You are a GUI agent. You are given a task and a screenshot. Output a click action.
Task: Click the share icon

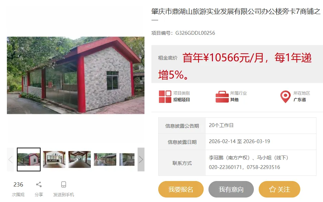pos(39,184)
